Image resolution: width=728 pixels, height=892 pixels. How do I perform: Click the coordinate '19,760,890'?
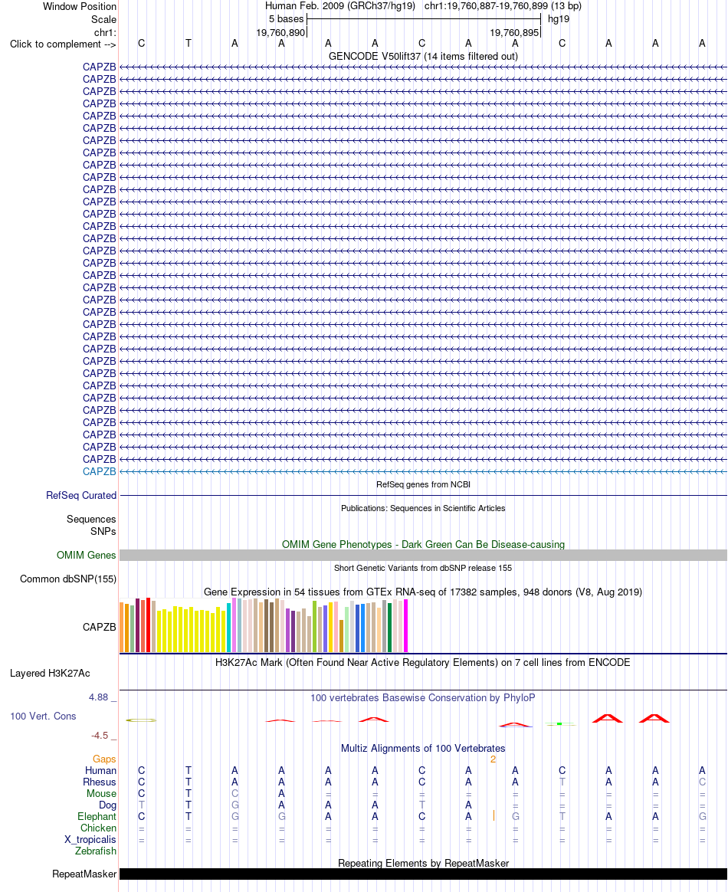pyautogui.click(x=280, y=32)
